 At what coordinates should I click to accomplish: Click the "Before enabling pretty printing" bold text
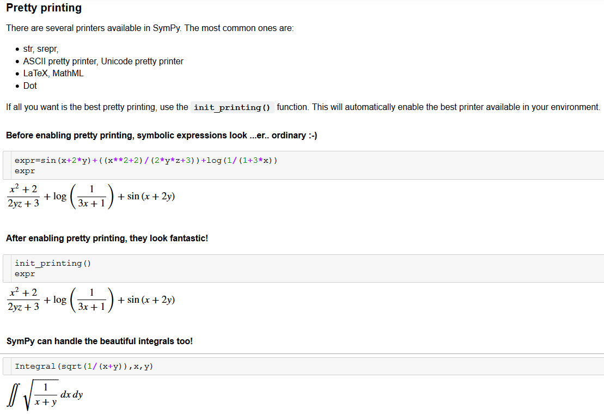point(161,135)
